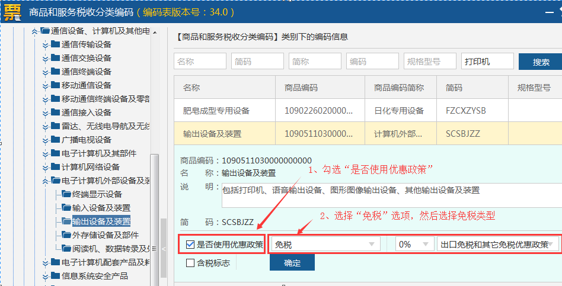The width and height of the screenshot is (562, 286).
Task: Click the folder icon beside 广播电视设备
Action: pos(55,140)
